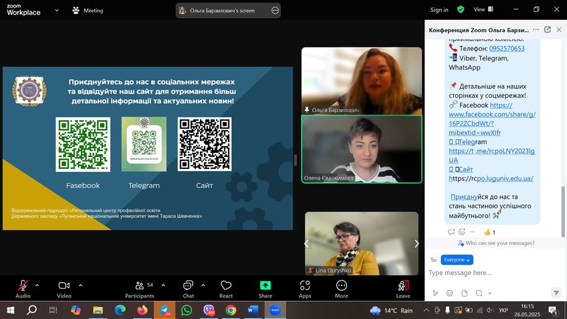Viewport: 567px width, 319px height.
Task: Expand the audio options arrow
Action: pos(37,285)
